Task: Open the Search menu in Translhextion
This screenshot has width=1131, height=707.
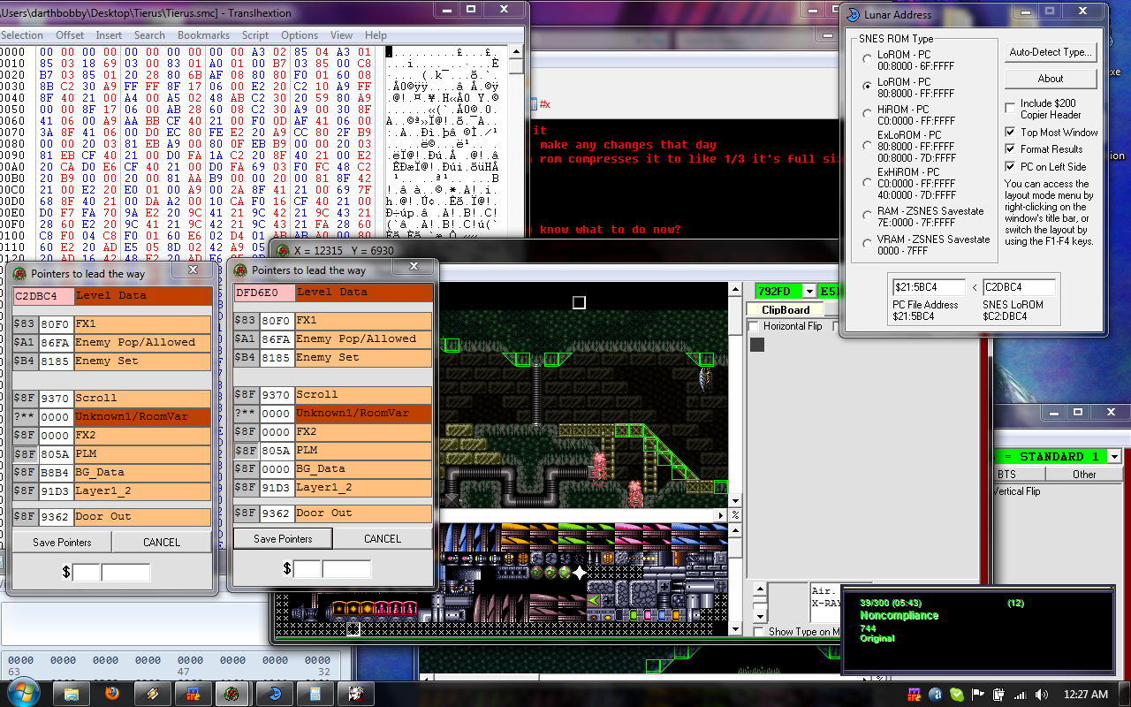Action: (149, 35)
